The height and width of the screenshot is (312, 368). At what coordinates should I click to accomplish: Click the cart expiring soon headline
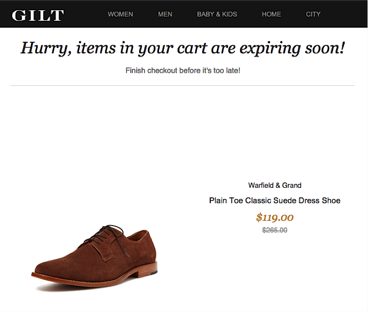[182, 48]
